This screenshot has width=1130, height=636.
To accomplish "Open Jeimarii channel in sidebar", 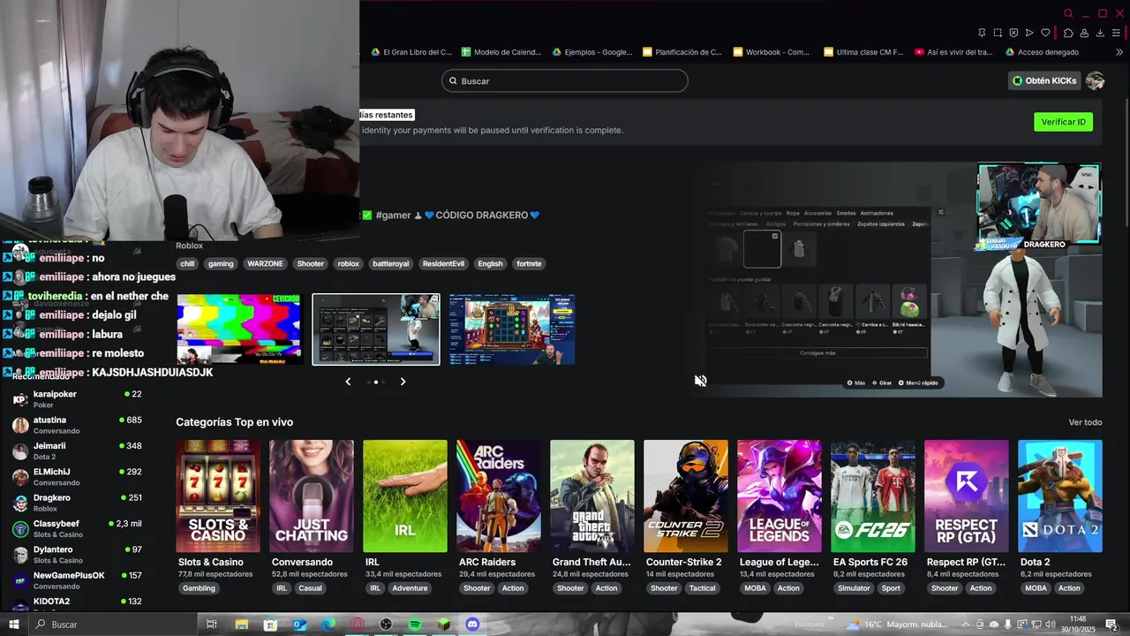I will click(78, 450).
